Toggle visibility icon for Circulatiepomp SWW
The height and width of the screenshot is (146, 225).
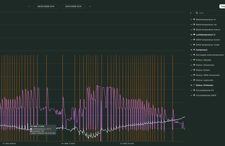pyautogui.click(x=191, y=95)
